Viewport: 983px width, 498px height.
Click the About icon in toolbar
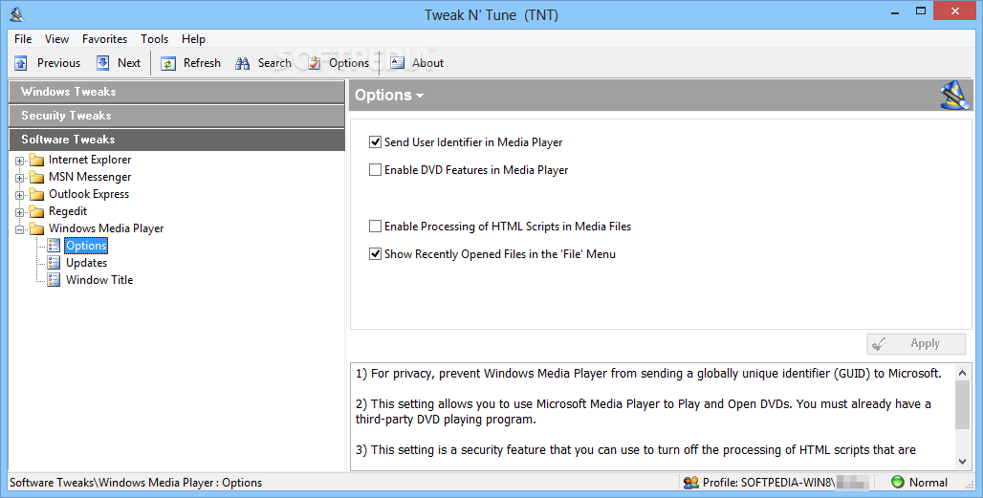(398, 63)
